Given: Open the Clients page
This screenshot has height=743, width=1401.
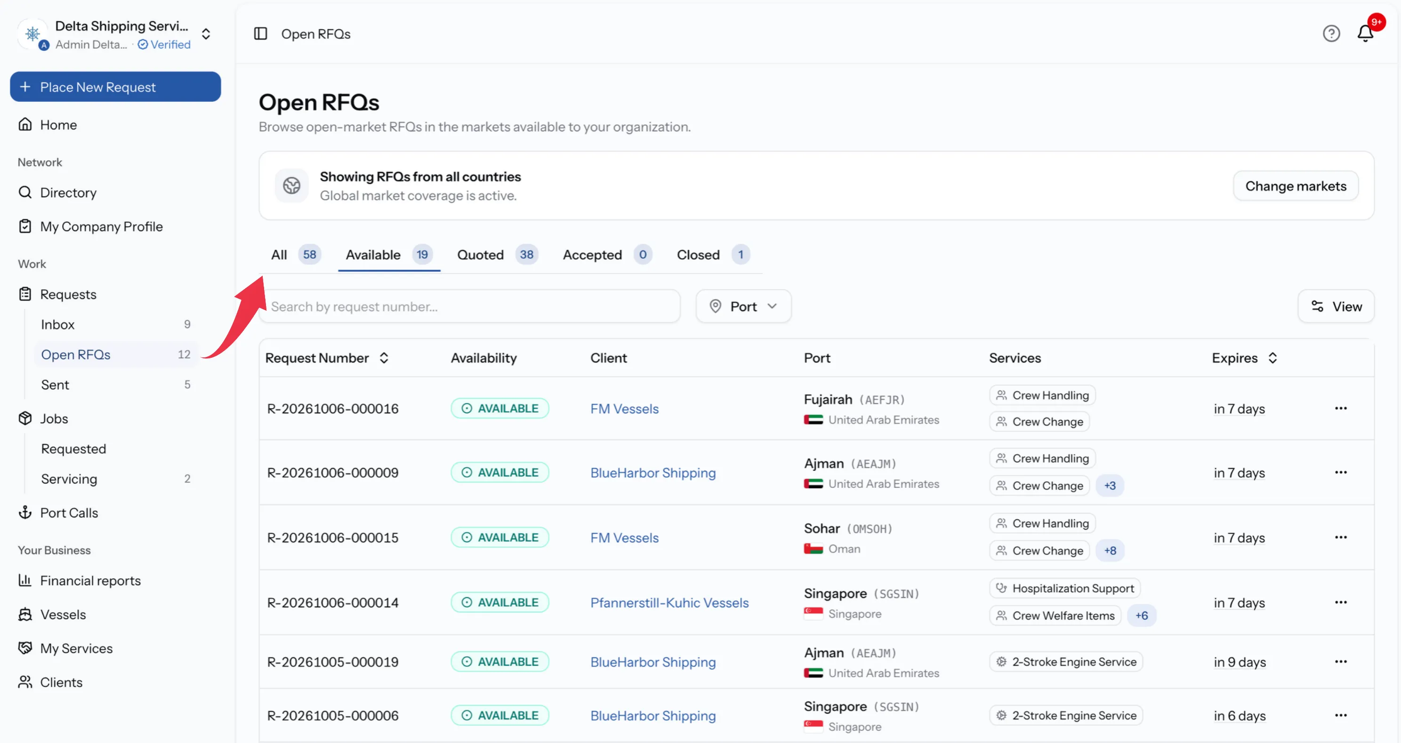Looking at the screenshot, I should (x=50, y=682).
